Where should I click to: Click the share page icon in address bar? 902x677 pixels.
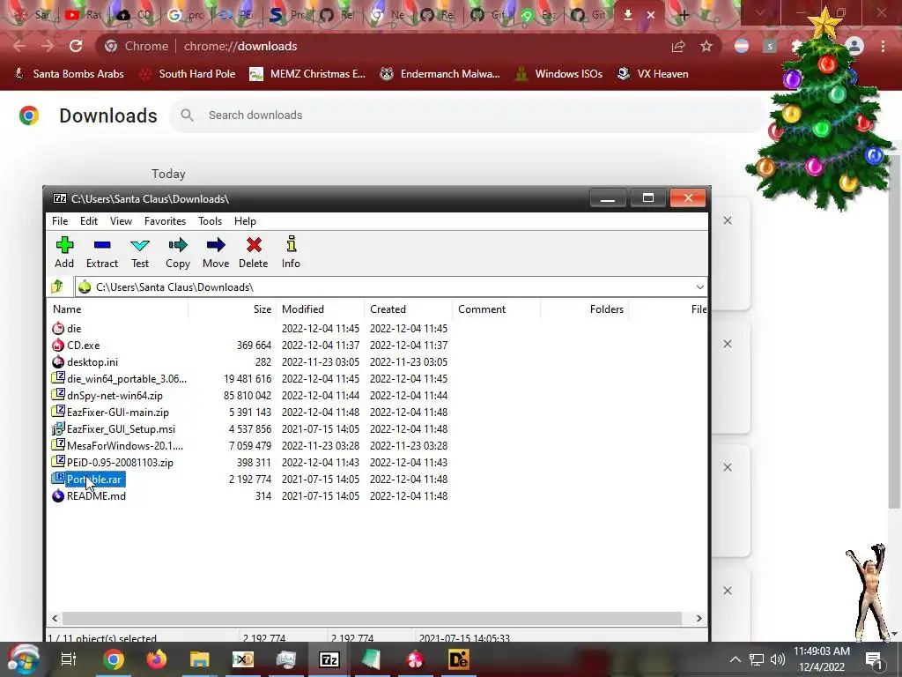[678, 46]
